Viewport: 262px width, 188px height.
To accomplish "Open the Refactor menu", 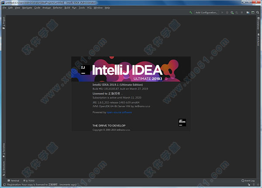I will click(58, 8).
